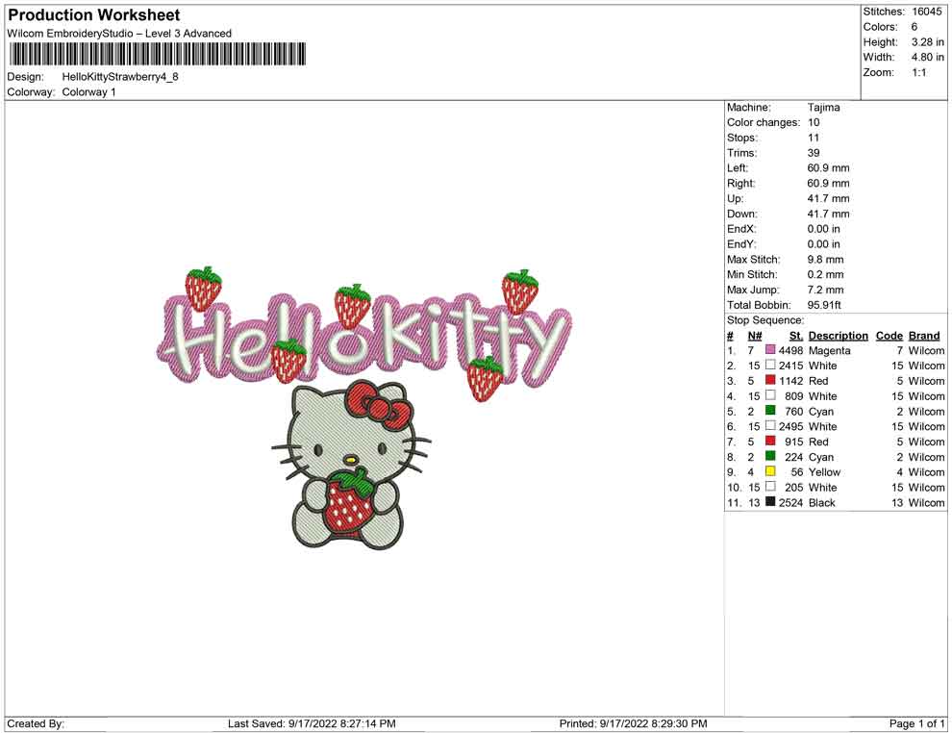Click the stitch count 2495 in row 6
Viewport: 952px width, 733px height.
pos(791,426)
